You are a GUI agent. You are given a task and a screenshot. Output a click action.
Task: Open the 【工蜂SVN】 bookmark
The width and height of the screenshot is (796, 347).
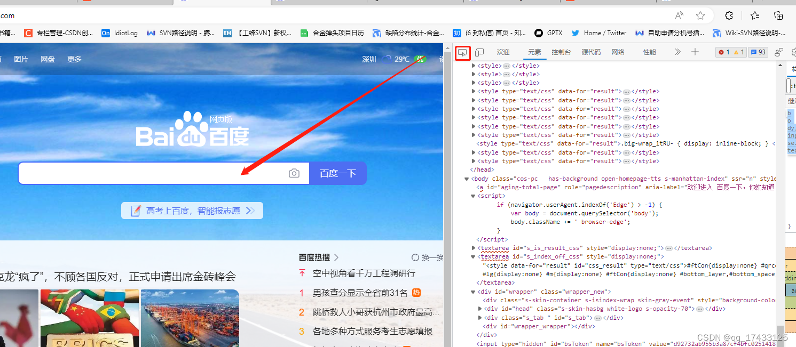pyautogui.click(x=257, y=33)
